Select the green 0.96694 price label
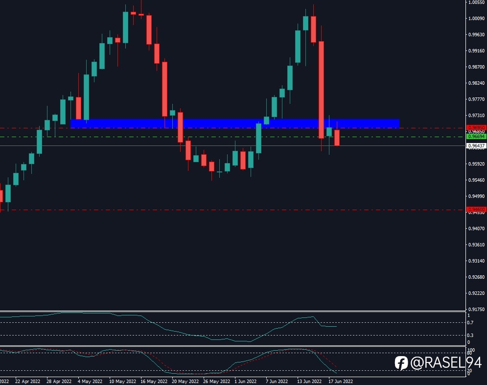 (476, 136)
